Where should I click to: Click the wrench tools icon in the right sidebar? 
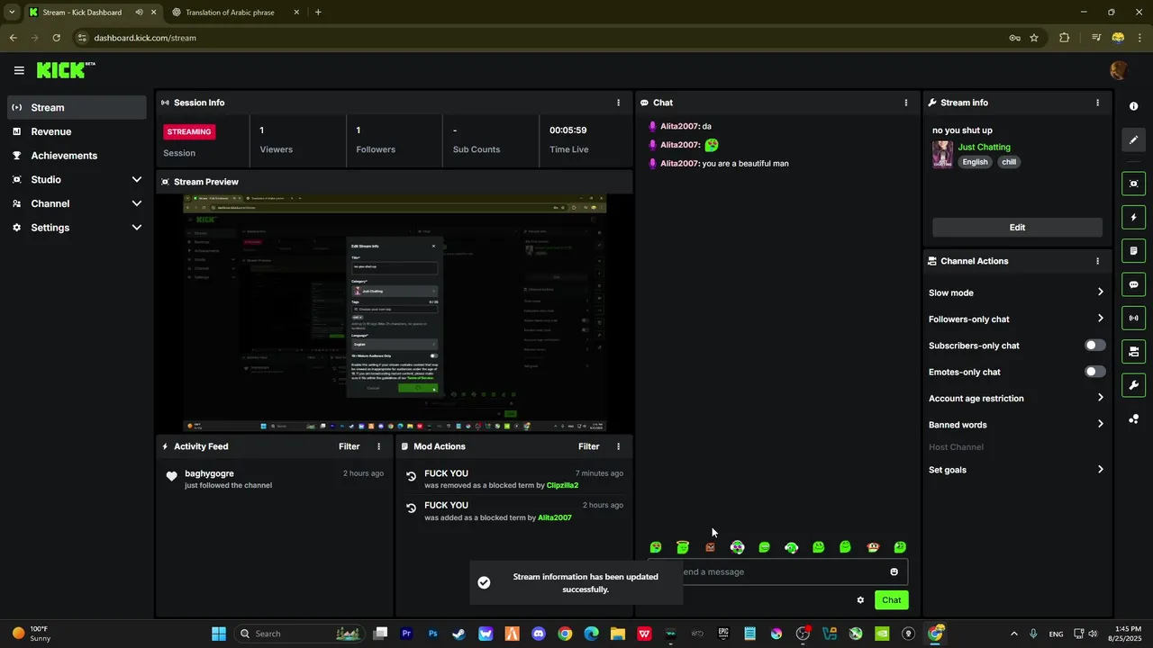point(1133,385)
